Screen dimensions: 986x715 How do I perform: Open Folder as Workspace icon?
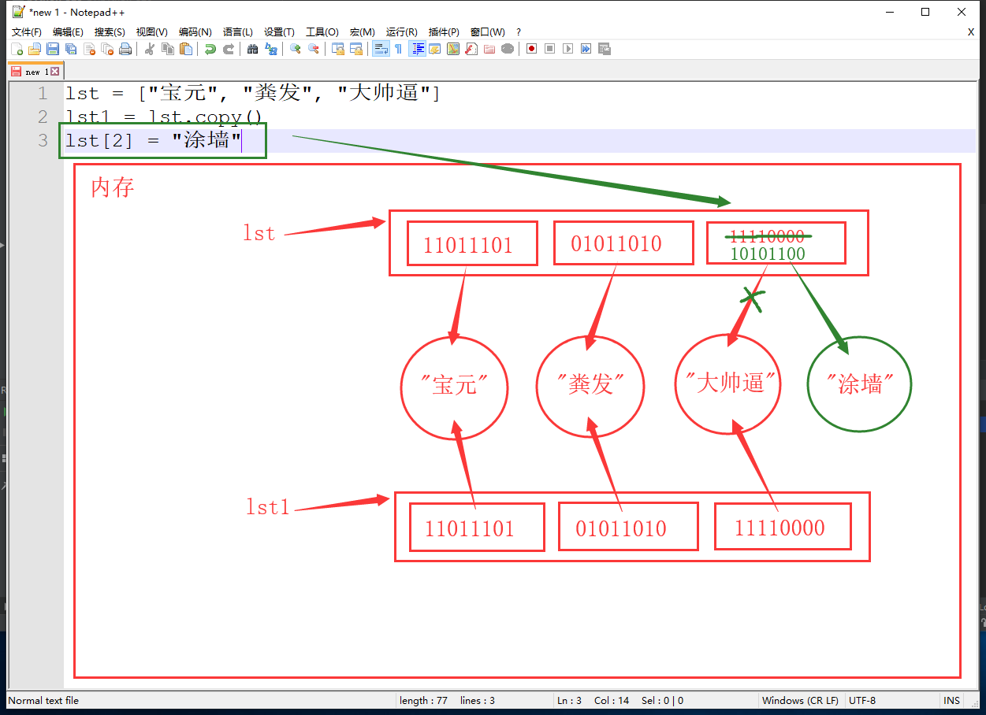click(489, 49)
